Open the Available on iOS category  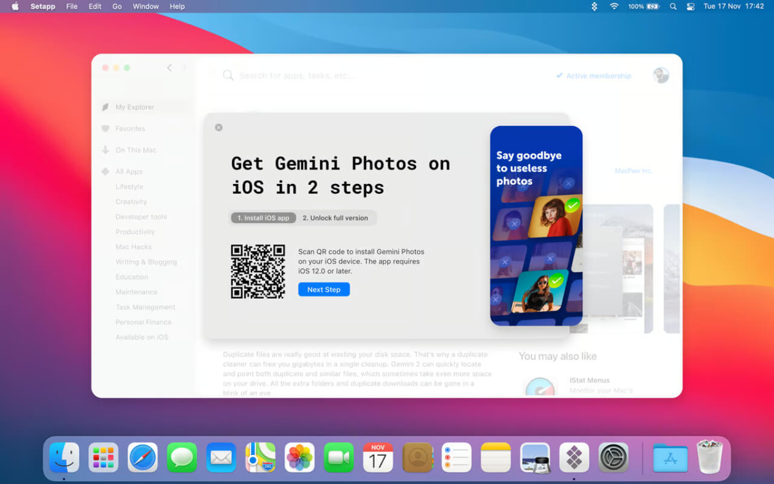pos(142,338)
